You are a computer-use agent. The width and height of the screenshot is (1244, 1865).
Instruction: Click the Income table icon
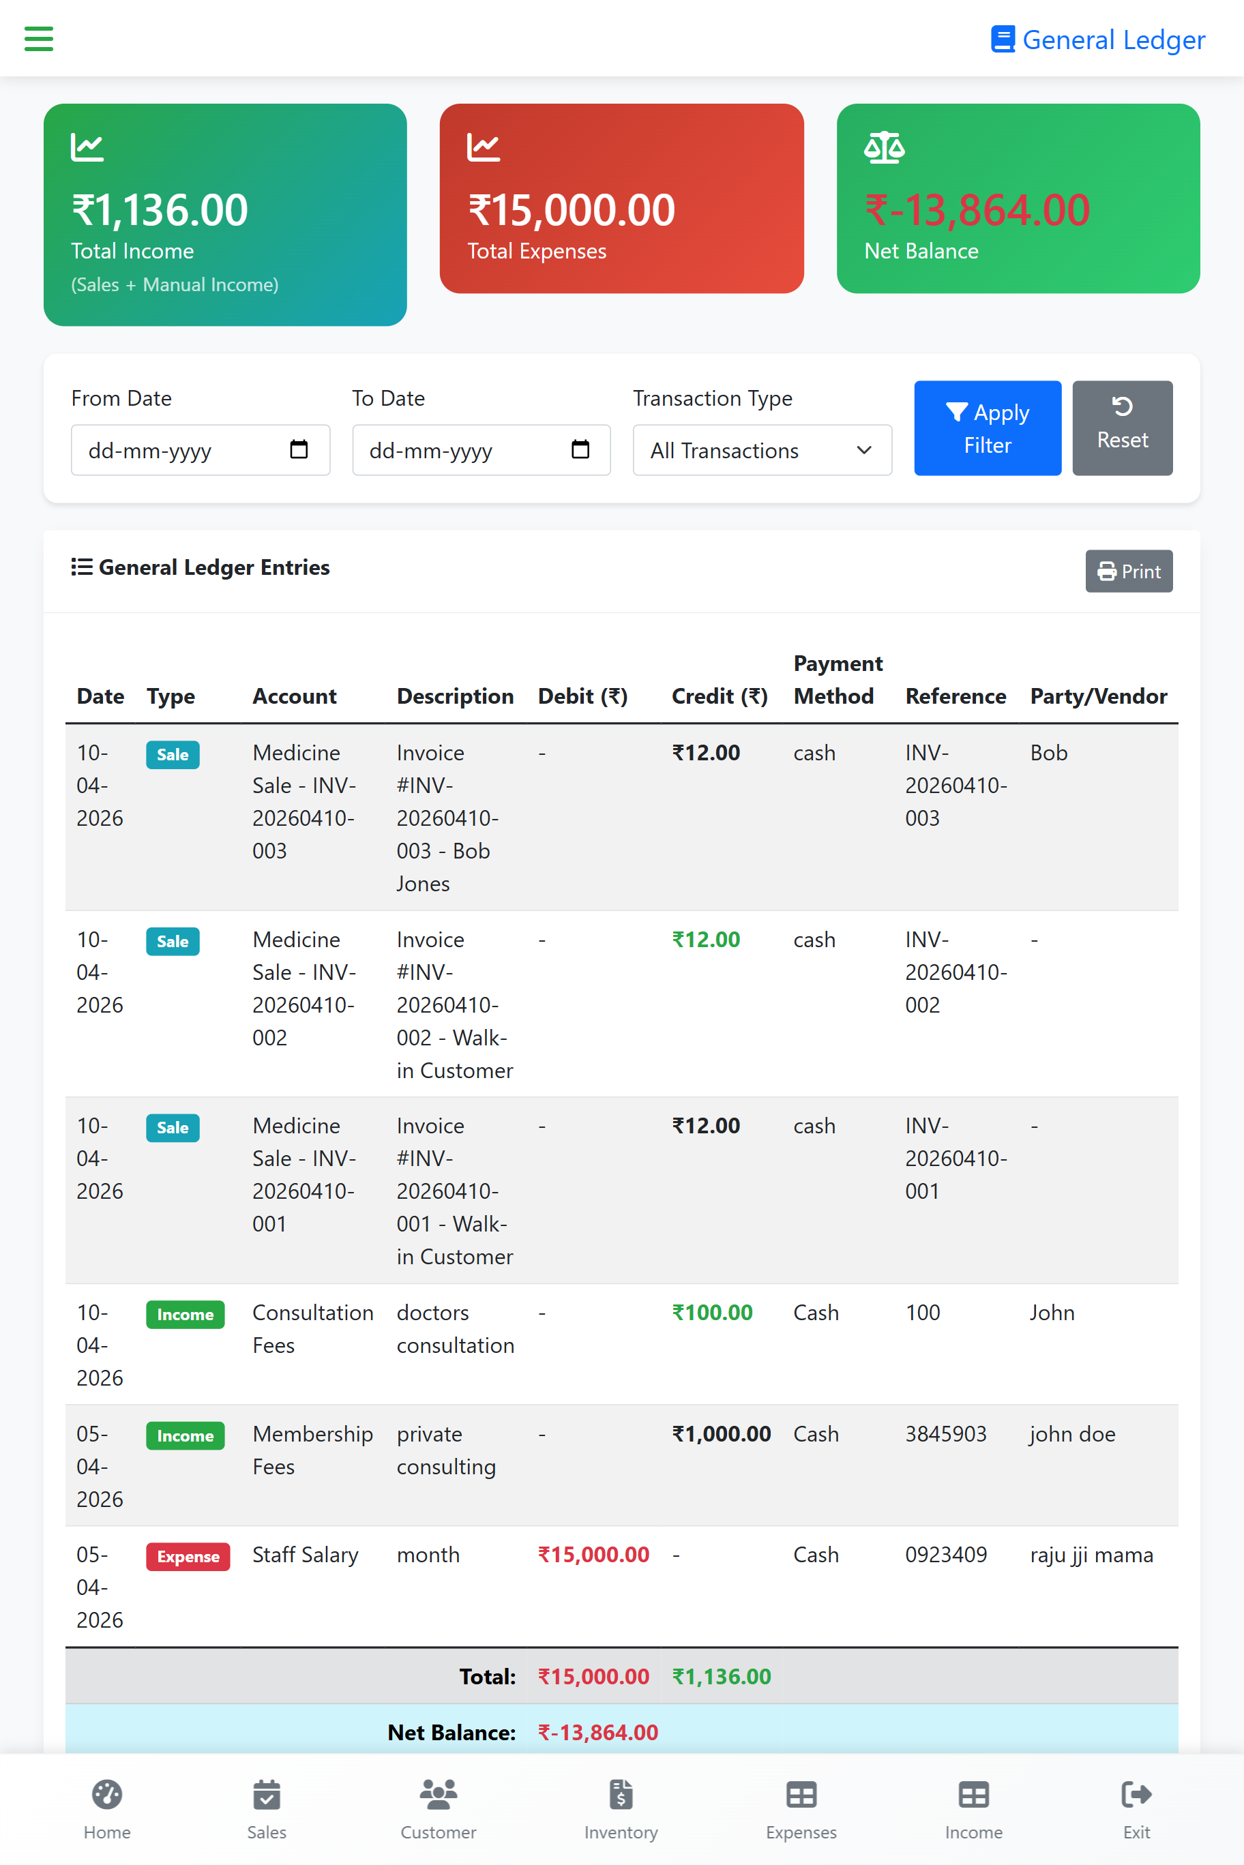[973, 1794]
